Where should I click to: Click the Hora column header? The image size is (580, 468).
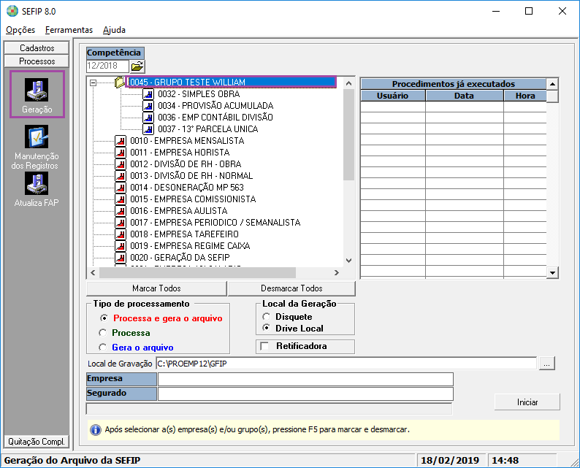tap(525, 96)
